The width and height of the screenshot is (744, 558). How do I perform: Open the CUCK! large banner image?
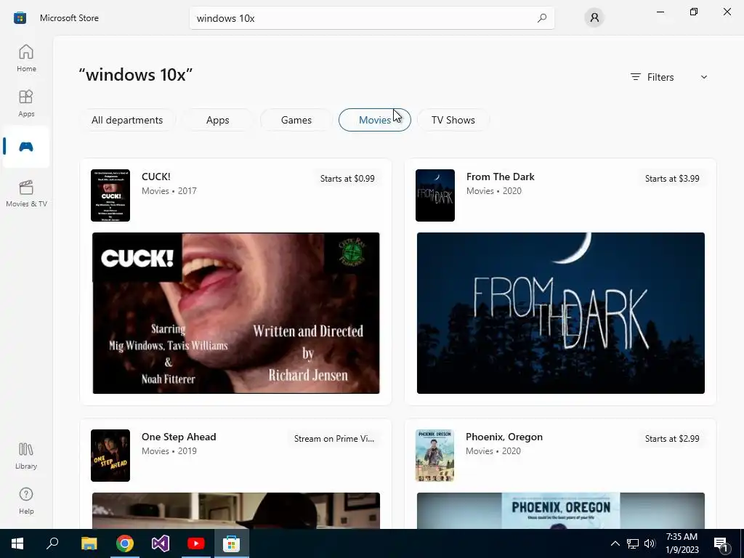pyautogui.click(x=236, y=313)
